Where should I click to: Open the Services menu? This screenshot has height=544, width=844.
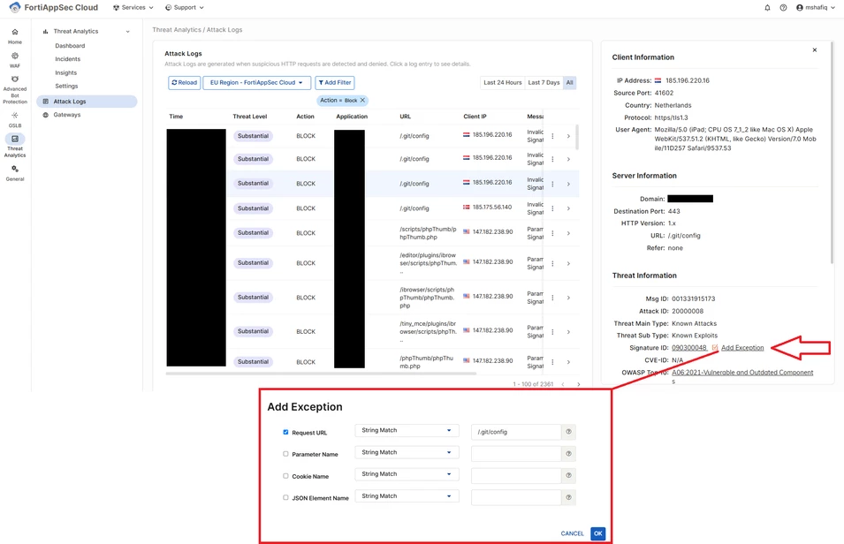point(133,8)
